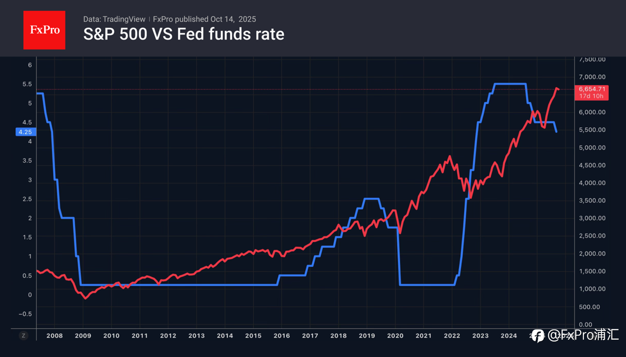Select 2020 on the time axis
This screenshot has width=626, height=357.
(x=395, y=336)
